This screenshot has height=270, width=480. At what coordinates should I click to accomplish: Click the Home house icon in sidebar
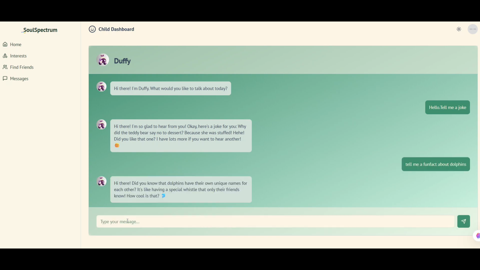coord(5,44)
